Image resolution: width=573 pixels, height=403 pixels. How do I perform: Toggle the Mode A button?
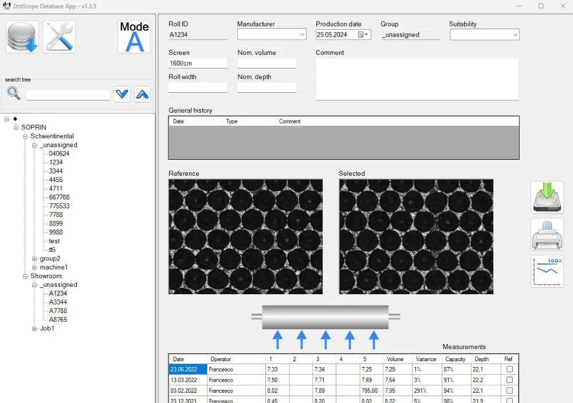[134, 37]
